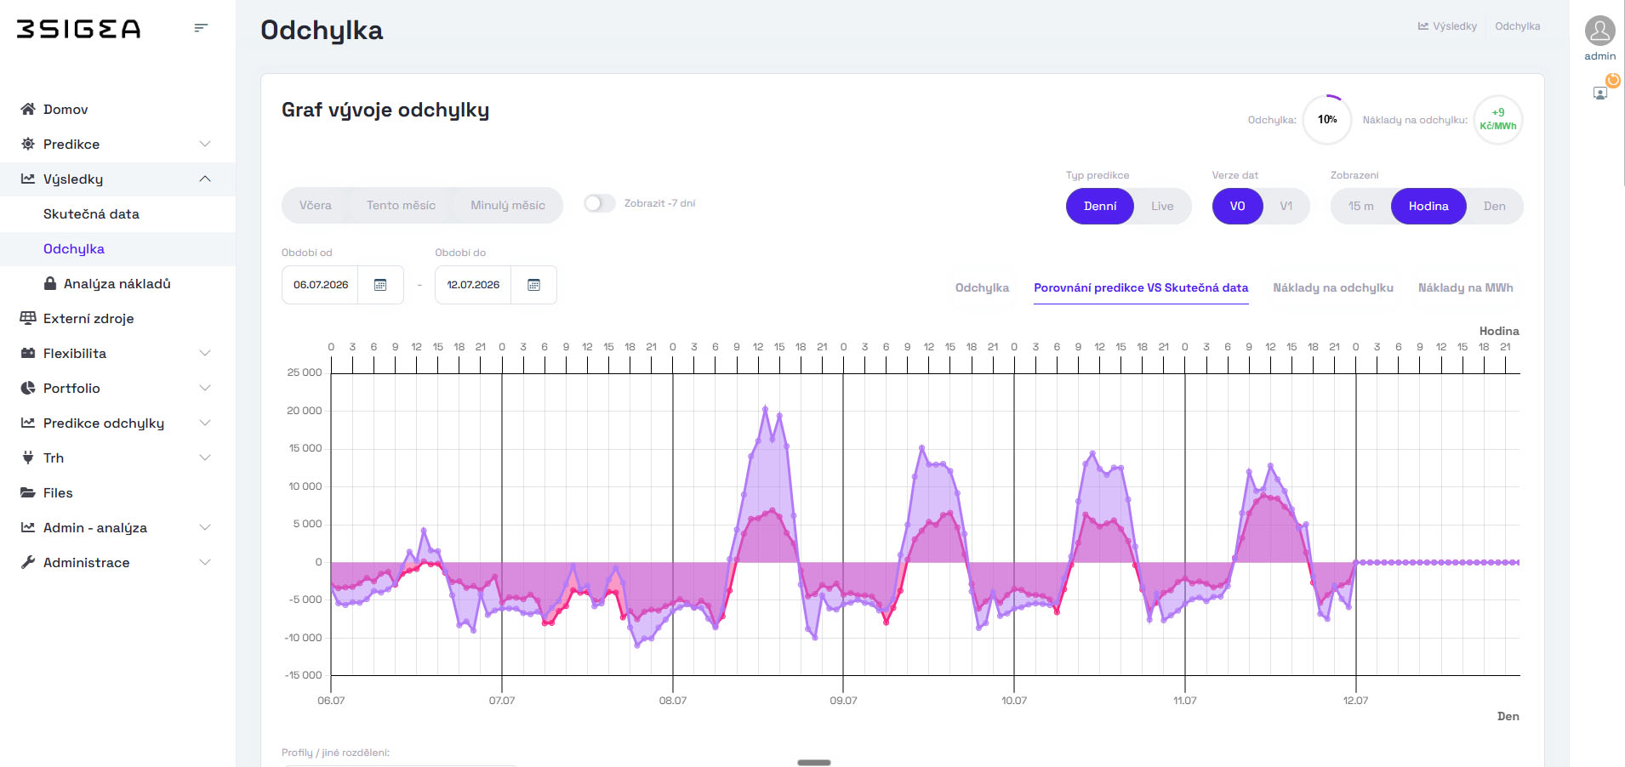
Task: Switch to Náklady na odchylku tab
Action: (1333, 287)
